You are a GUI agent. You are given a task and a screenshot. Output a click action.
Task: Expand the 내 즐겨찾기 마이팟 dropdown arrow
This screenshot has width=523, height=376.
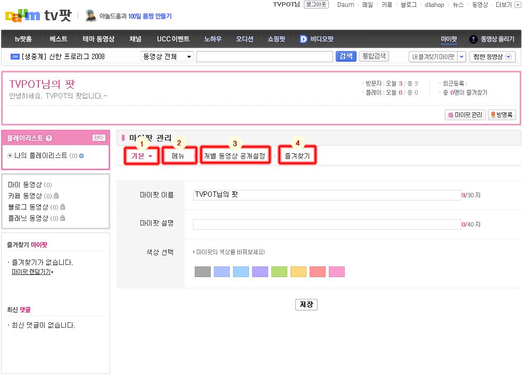coord(461,57)
